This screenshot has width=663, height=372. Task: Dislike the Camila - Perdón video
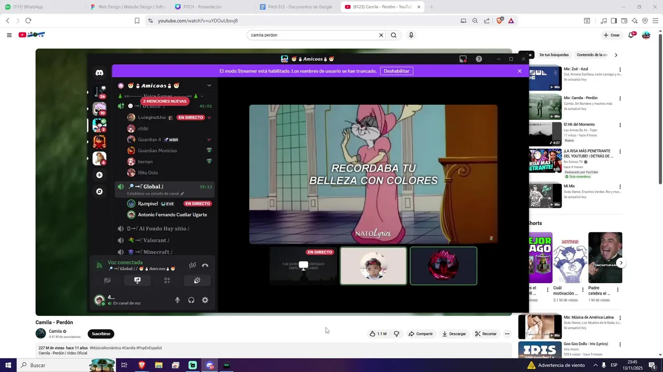pos(397,334)
